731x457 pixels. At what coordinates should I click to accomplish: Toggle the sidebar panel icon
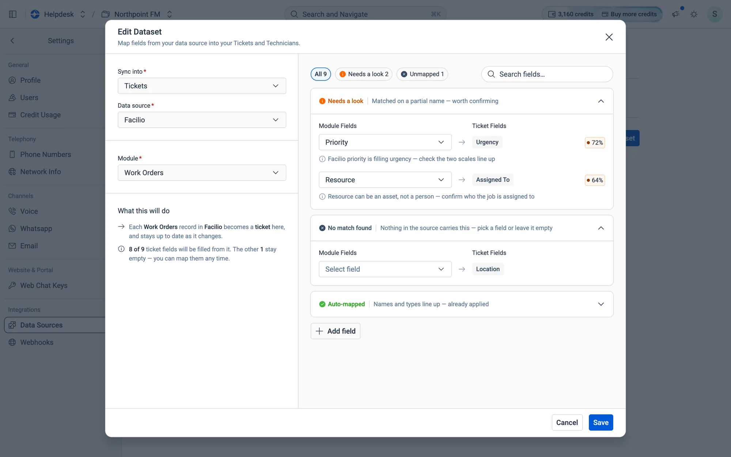pos(12,14)
